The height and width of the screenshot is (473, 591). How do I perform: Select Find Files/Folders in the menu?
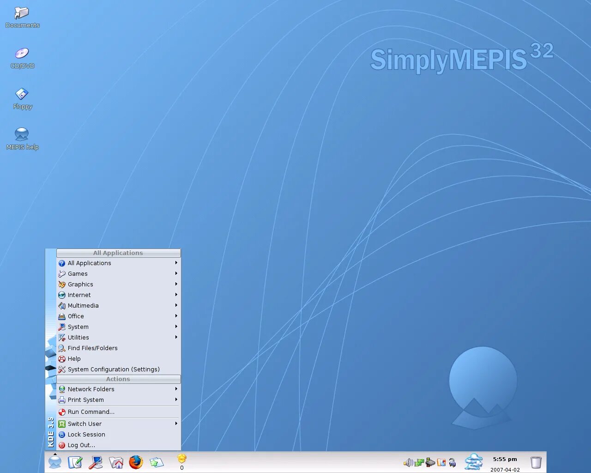[x=118, y=348]
